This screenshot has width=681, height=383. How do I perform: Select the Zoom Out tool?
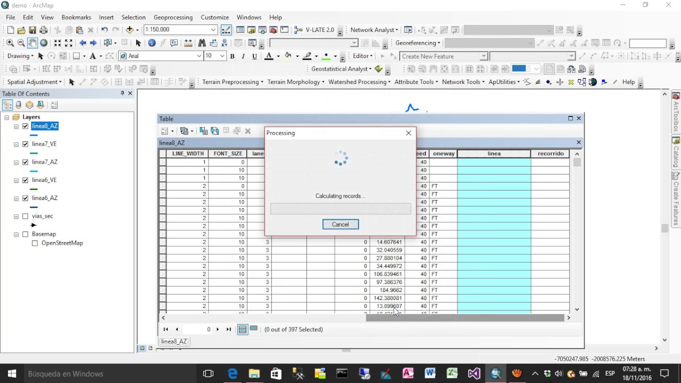[21, 43]
